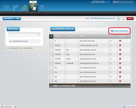This screenshot has width=136, height=108.
Task: Go to Dashboard breadcrumb
Action: click(8, 19)
